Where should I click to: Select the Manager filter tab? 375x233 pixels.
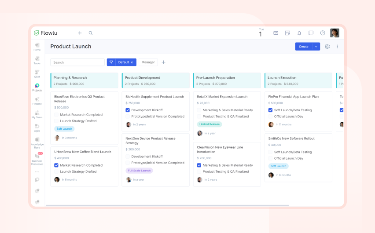coord(148,62)
